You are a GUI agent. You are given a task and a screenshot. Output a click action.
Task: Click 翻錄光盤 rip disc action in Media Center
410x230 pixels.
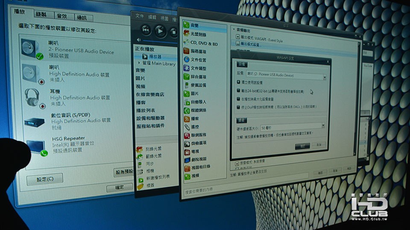(149, 156)
